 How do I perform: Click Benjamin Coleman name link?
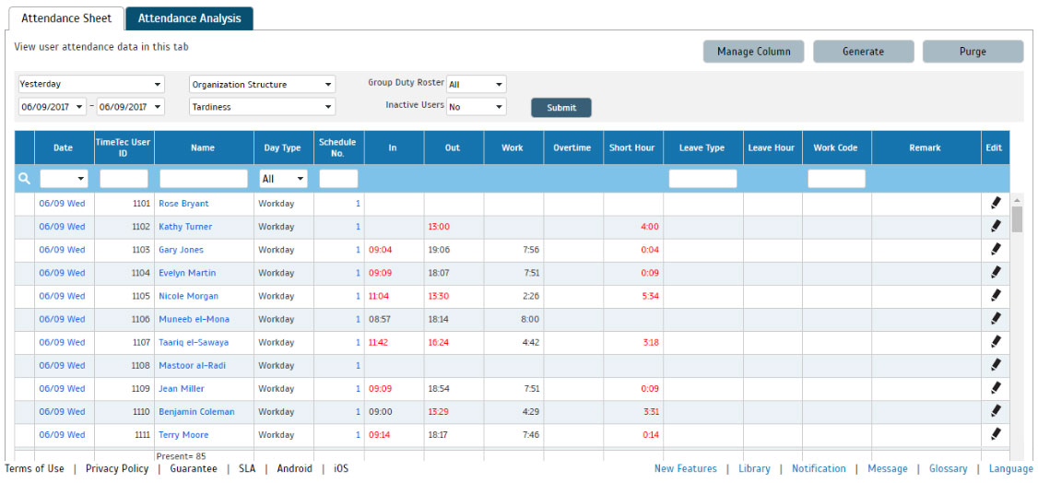[196, 411]
